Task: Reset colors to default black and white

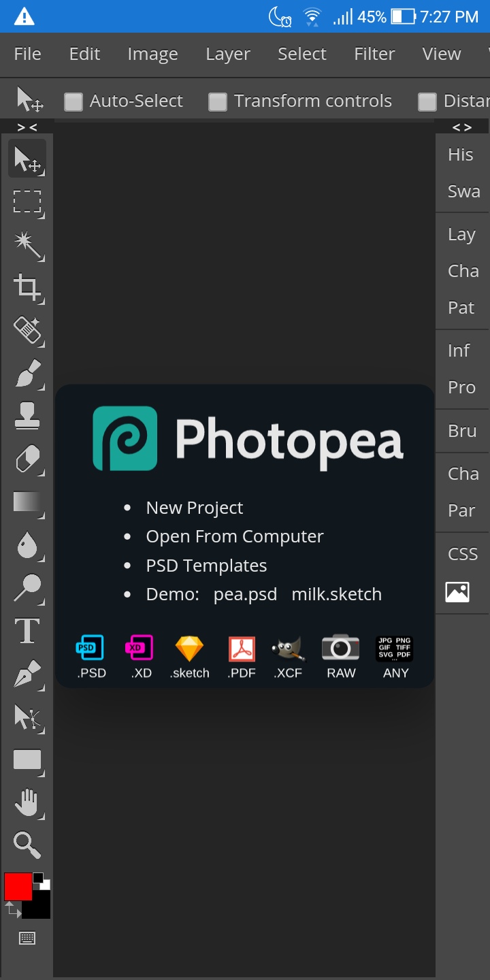Action: point(42,881)
